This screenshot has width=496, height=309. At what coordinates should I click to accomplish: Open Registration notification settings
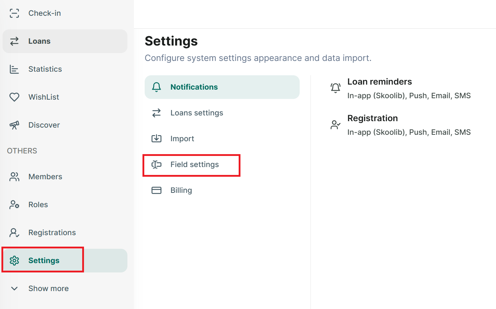point(400,125)
